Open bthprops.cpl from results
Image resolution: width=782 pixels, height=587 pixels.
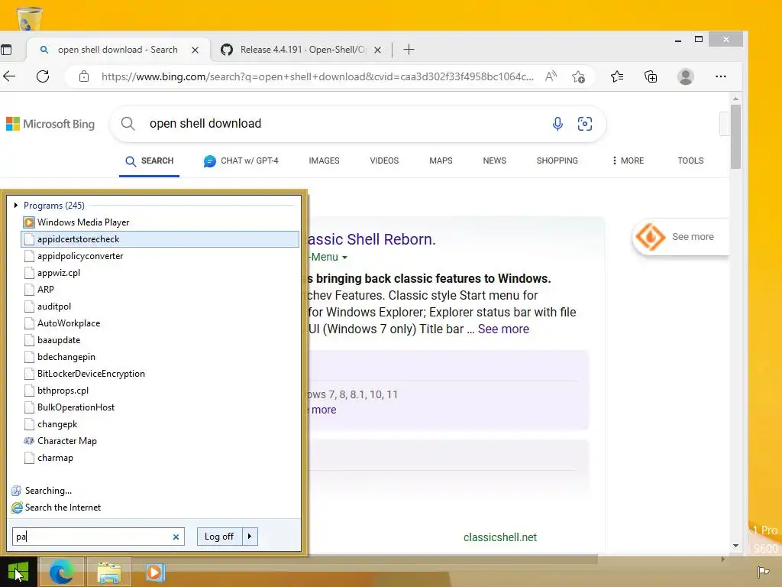[160, 391]
